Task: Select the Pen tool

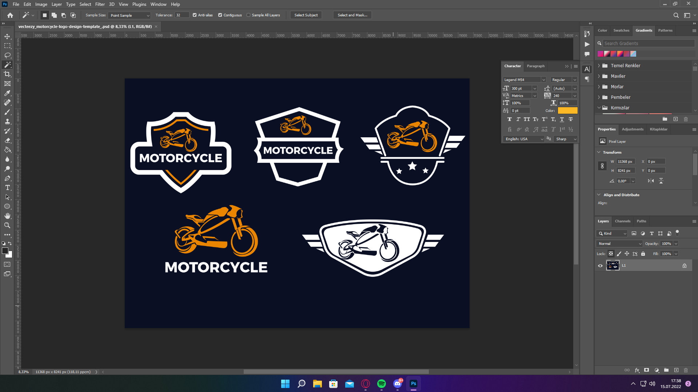Action: (7, 178)
